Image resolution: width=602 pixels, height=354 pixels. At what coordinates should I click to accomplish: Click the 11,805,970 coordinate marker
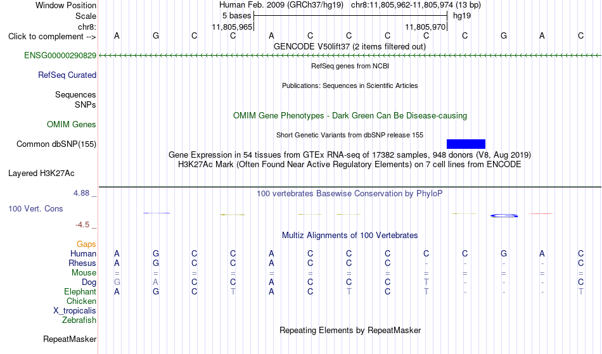click(x=425, y=27)
